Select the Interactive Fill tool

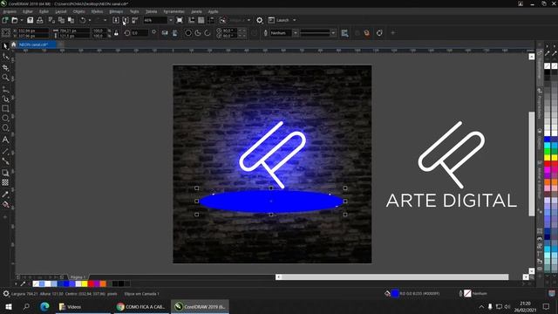(x=5, y=204)
